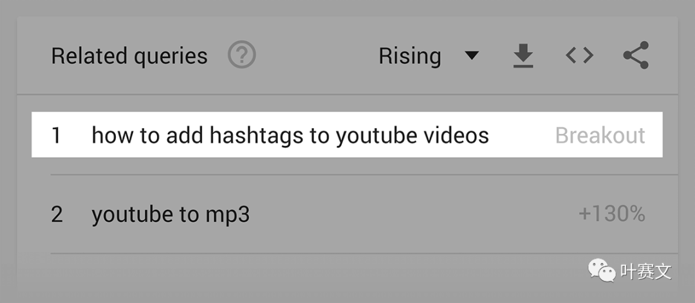This screenshot has height=303, width=695.
Task: Click the +130% growth value
Action: pyautogui.click(x=612, y=214)
